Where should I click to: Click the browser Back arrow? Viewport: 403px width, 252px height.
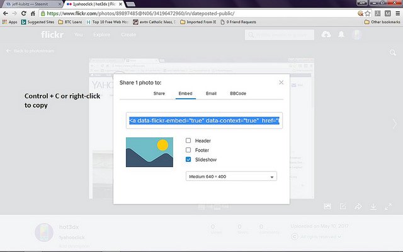tap(6, 13)
